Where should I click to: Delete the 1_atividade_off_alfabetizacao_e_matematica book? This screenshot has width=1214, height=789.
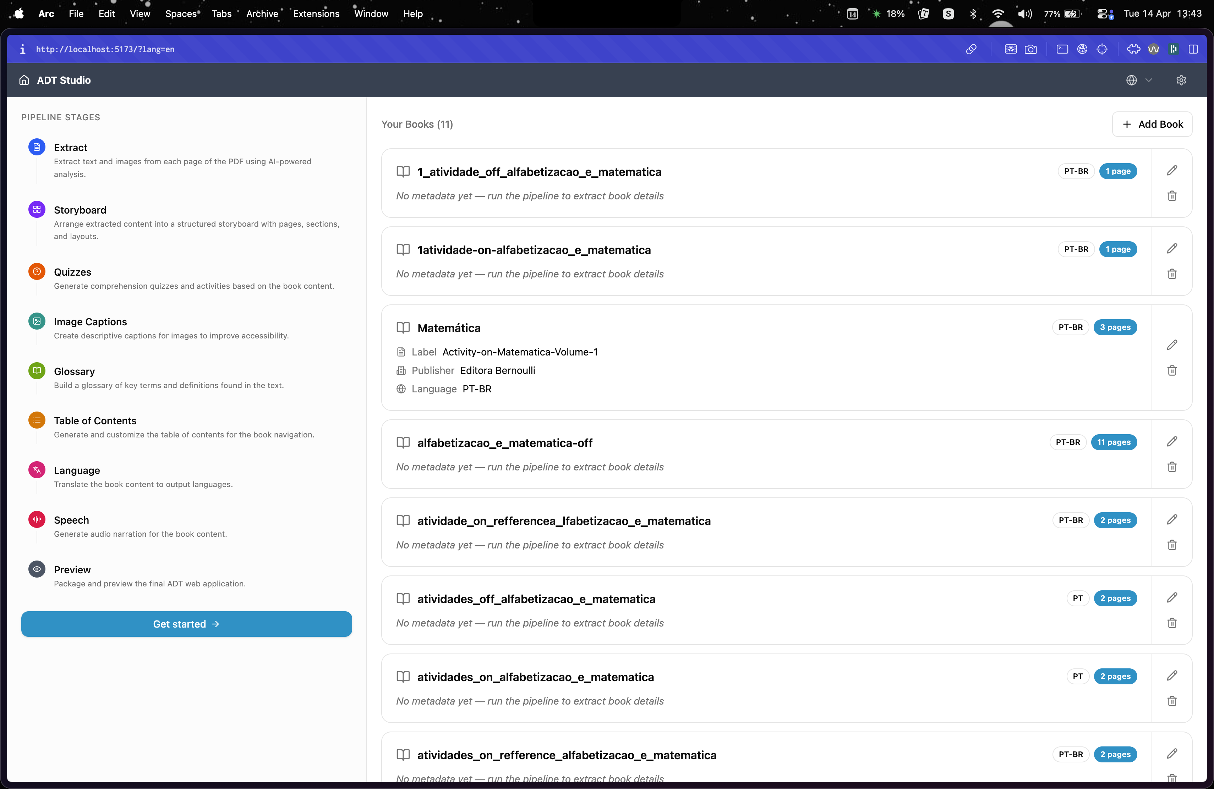[1172, 196]
